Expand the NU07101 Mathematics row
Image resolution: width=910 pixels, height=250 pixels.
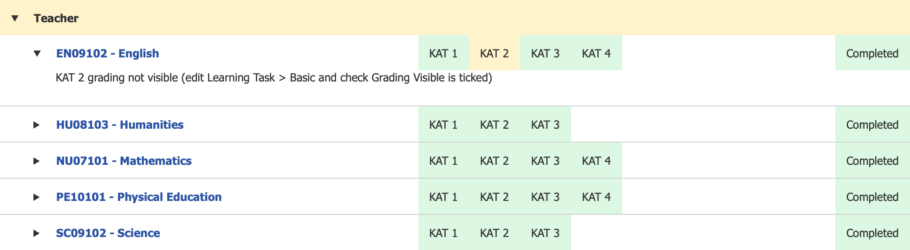(x=36, y=161)
